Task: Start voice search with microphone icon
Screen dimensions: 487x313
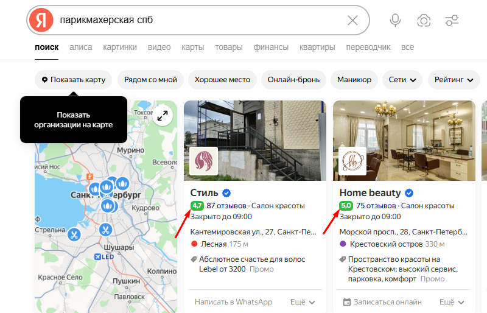Action: (395, 21)
